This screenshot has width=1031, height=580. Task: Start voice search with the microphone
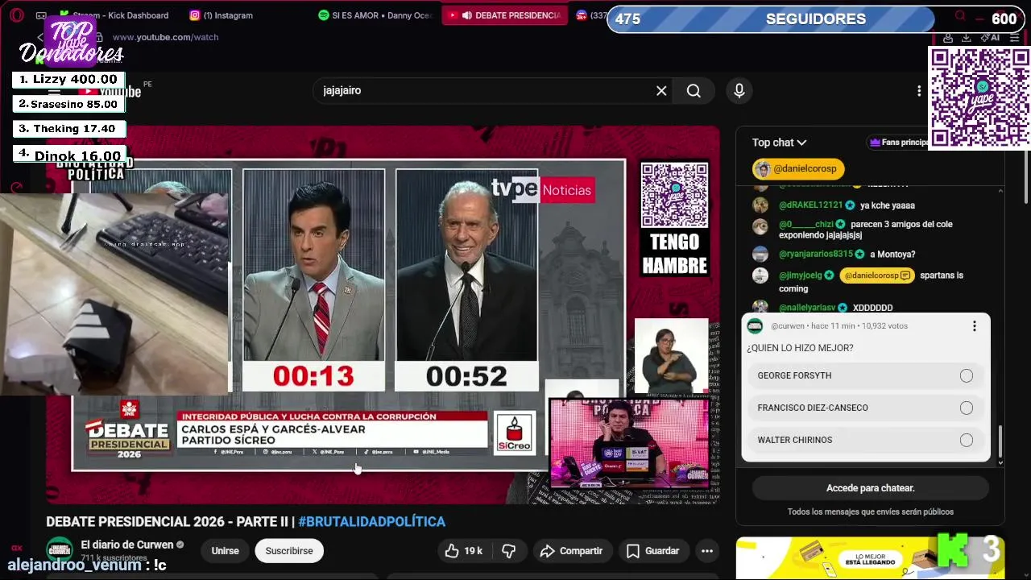(x=739, y=91)
